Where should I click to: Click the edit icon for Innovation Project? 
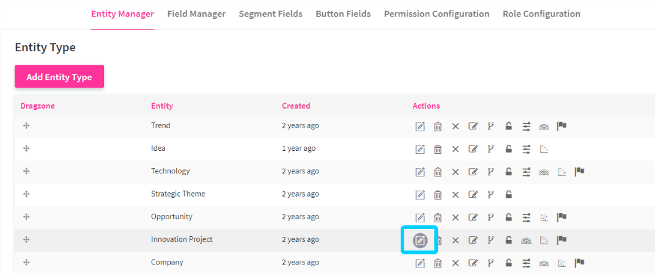tap(420, 240)
